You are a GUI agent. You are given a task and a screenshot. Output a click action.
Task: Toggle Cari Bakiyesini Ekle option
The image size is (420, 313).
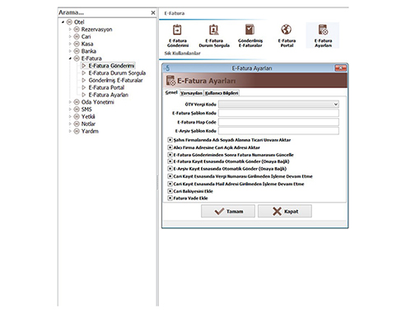tap(170, 191)
